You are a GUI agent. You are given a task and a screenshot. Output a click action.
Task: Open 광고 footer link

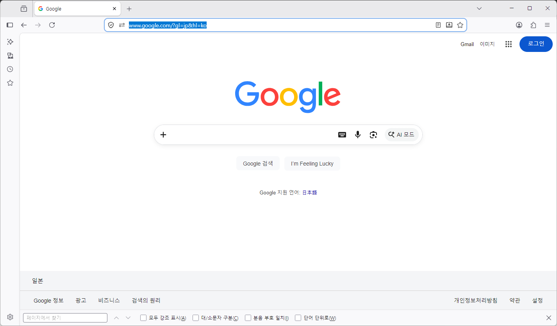point(81,300)
